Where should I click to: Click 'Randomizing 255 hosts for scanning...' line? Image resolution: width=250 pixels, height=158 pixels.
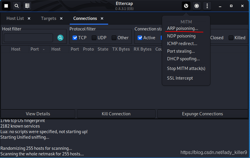[x=36, y=148]
